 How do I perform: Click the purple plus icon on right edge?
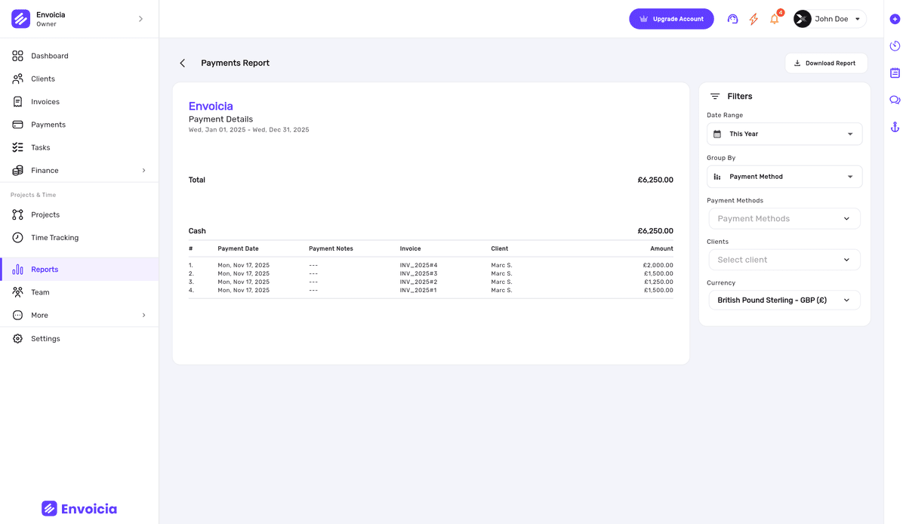[895, 19]
